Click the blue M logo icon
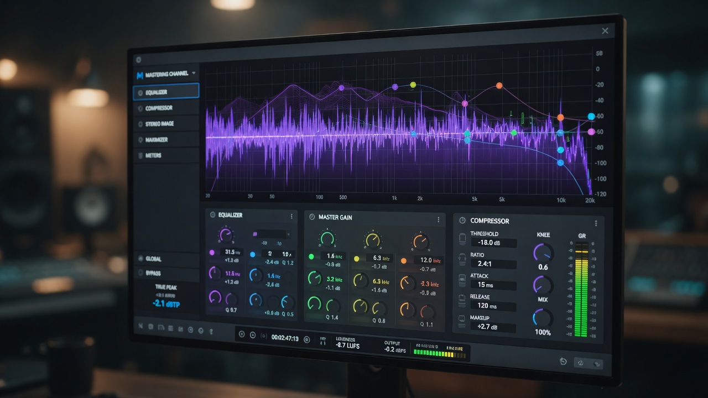The image size is (708, 398). pos(139,75)
